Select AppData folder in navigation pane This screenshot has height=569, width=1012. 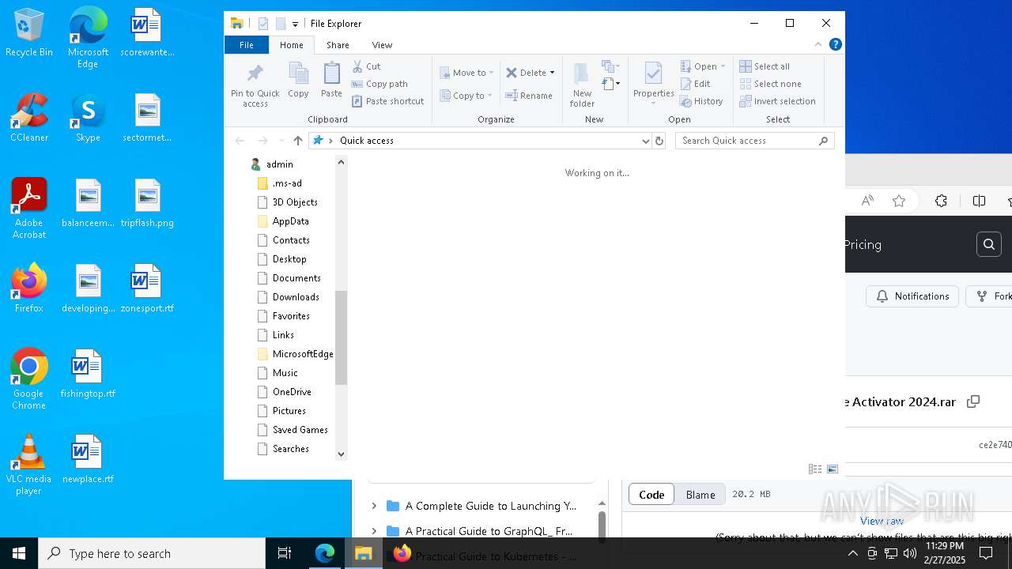pos(283,221)
